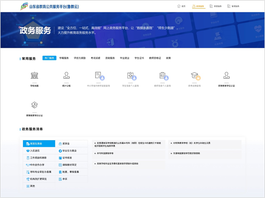Go to 首页 in top navigation
Screen dimensions: 265x198
pyautogui.click(x=181, y=6)
